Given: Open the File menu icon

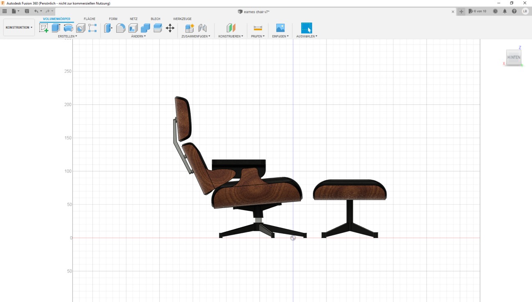Looking at the screenshot, I should [15, 11].
